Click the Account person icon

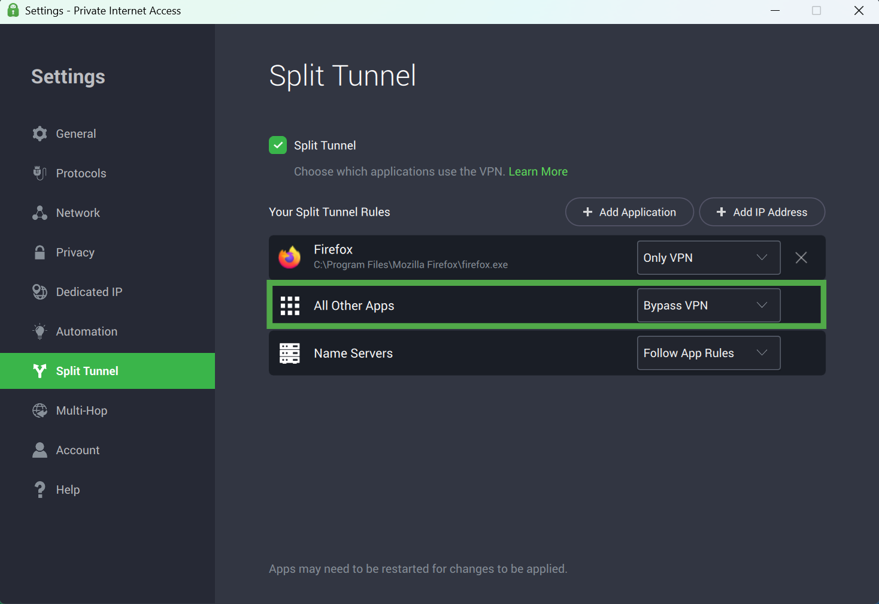tap(40, 450)
